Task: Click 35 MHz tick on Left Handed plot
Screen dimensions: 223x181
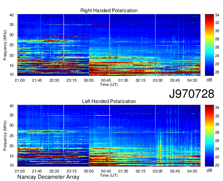Action: click(11, 115)
